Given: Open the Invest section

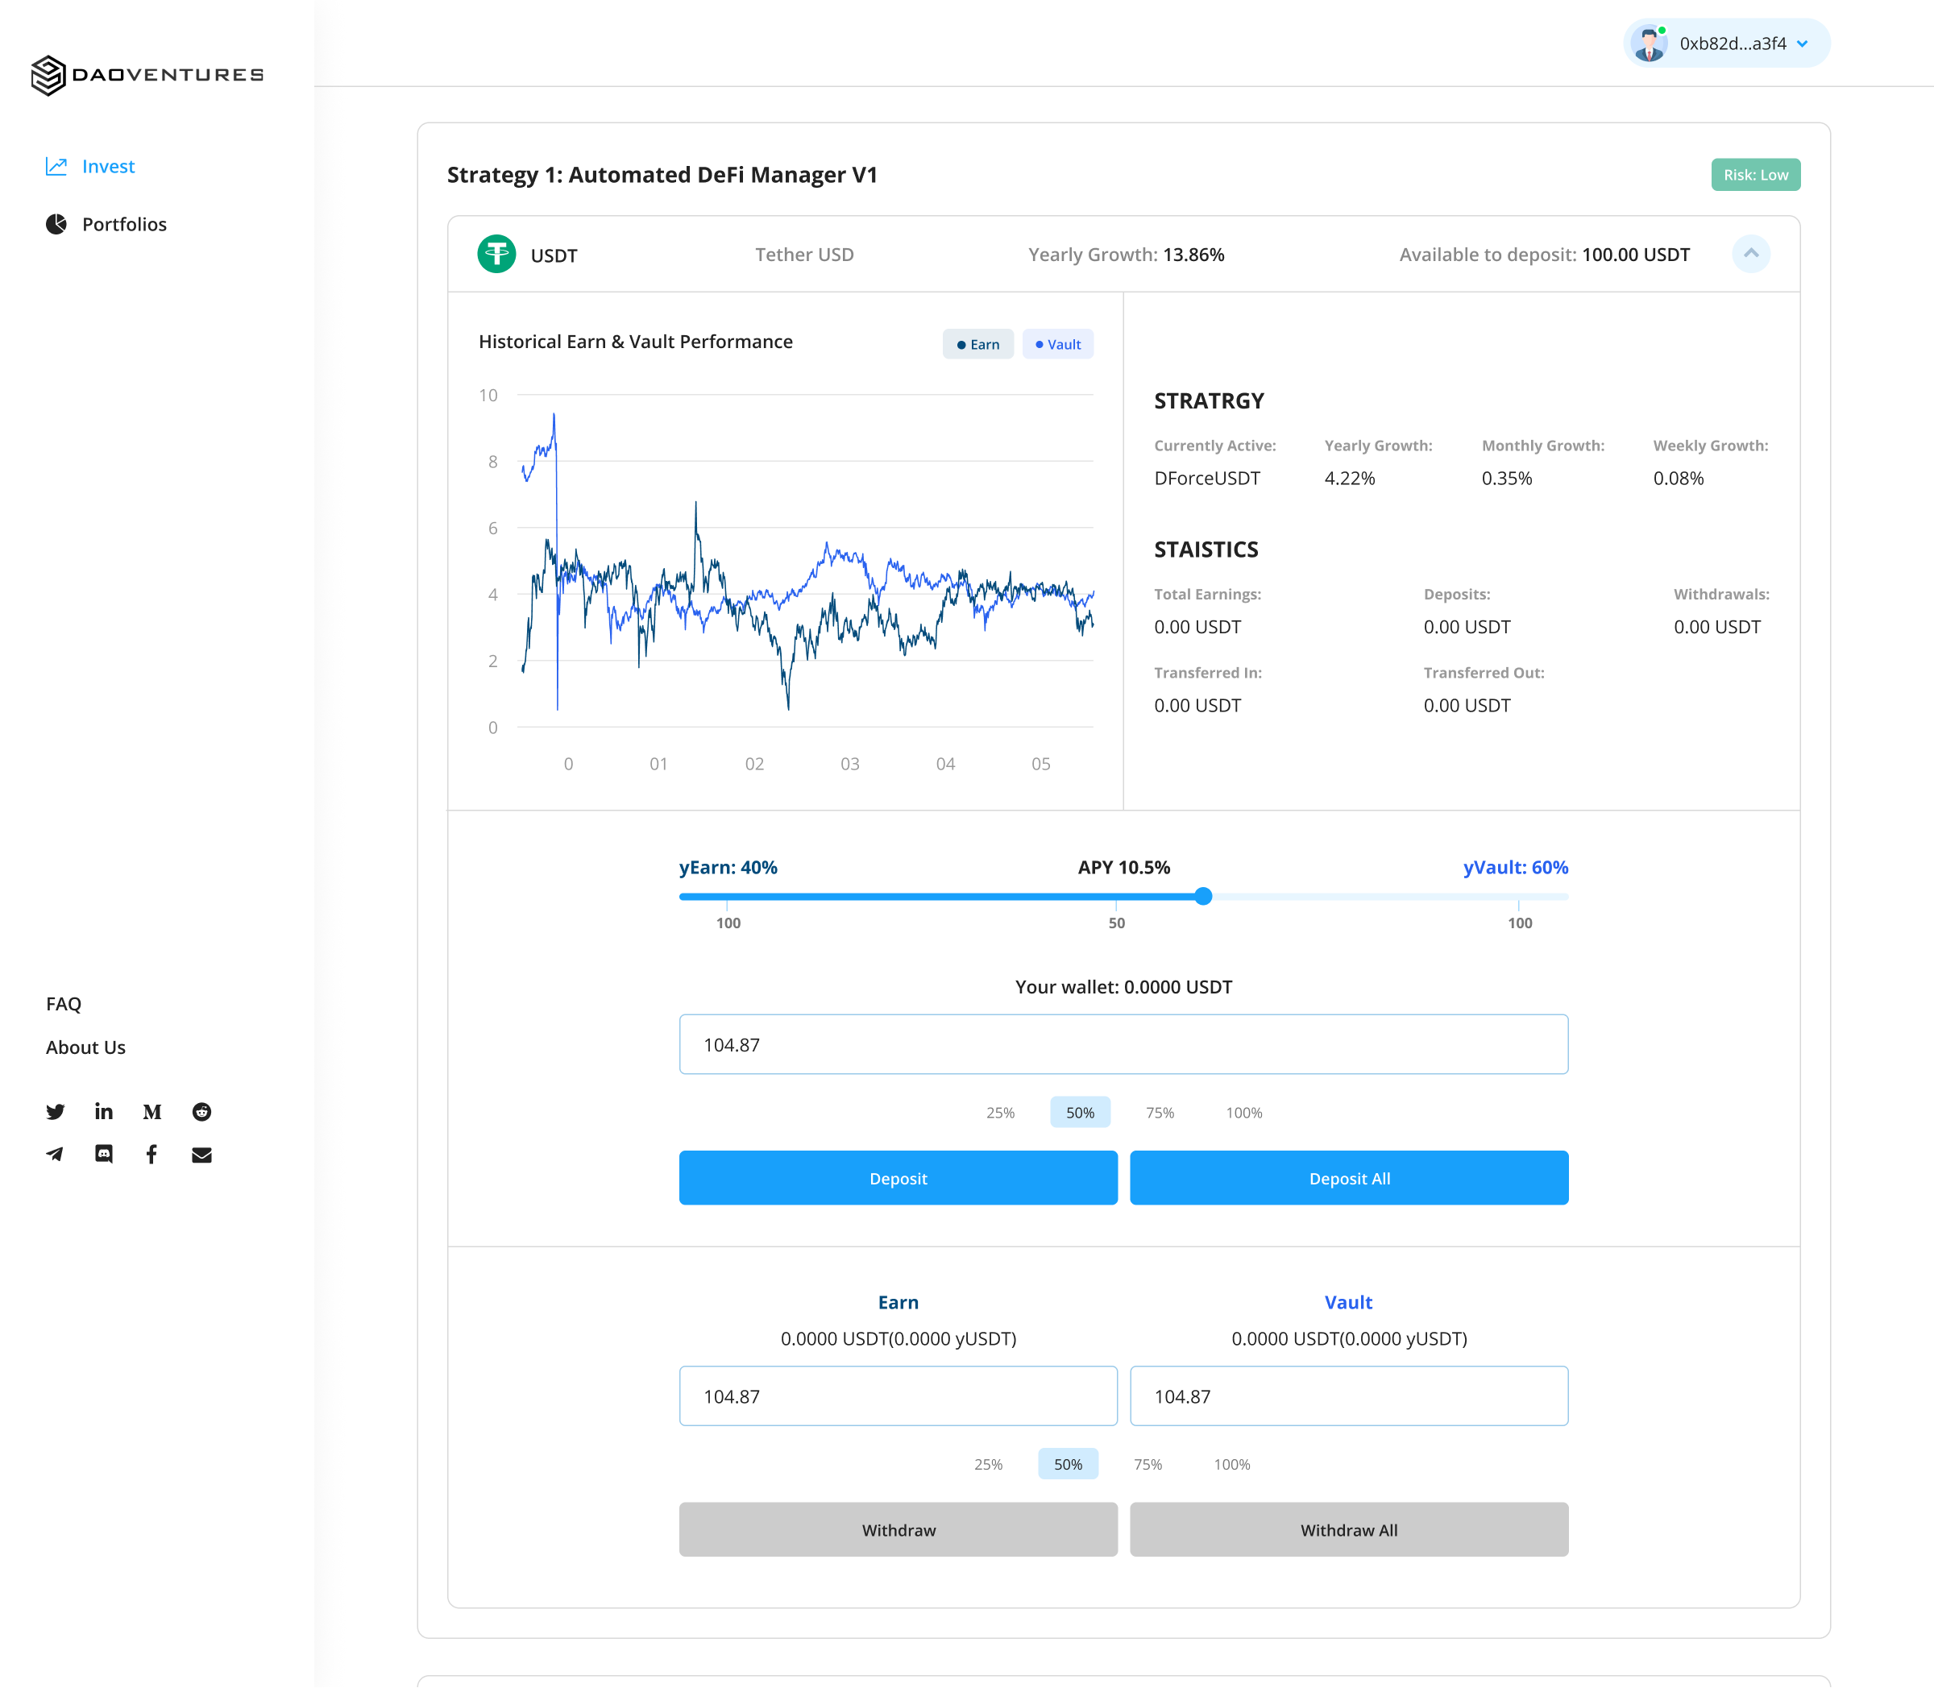Looking at the screenshot, I should 90,167.
